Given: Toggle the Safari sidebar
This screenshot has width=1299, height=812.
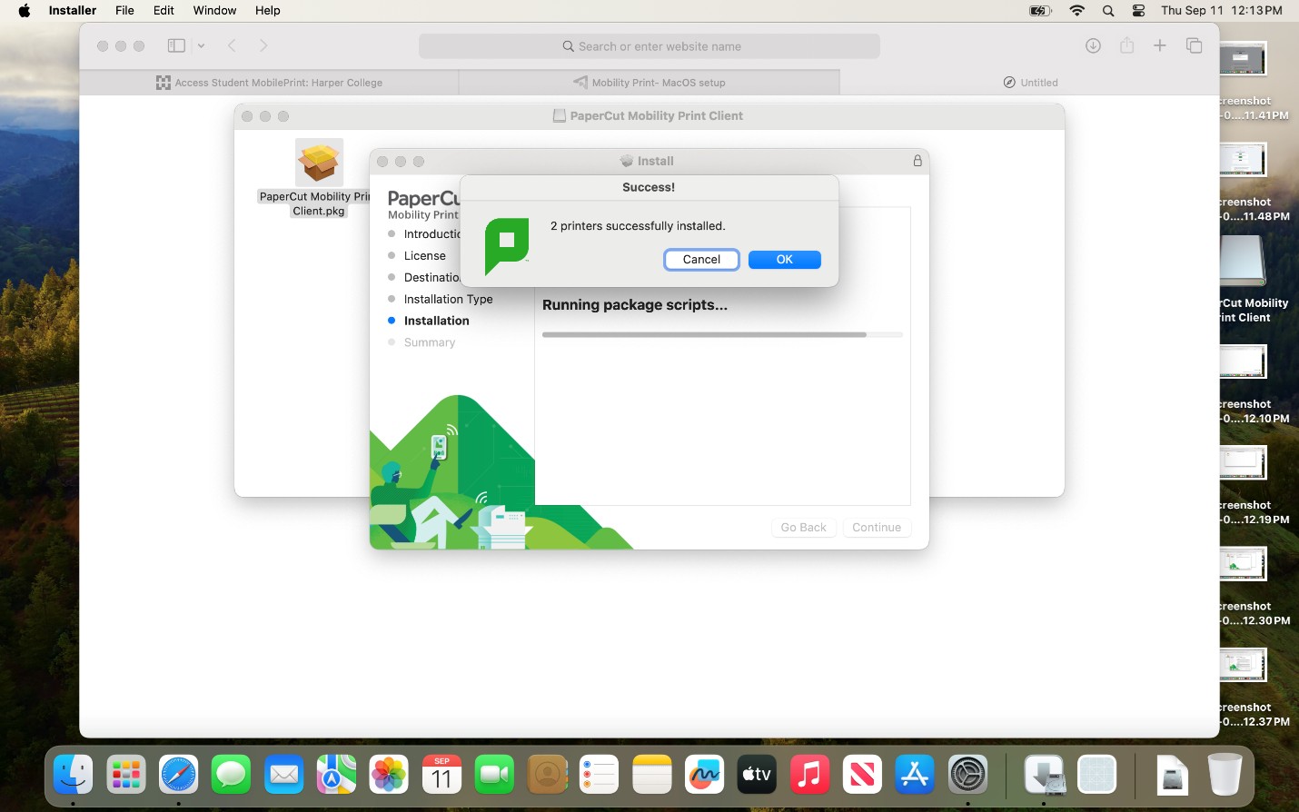Looking at the screenshot, I should (176, 46).
